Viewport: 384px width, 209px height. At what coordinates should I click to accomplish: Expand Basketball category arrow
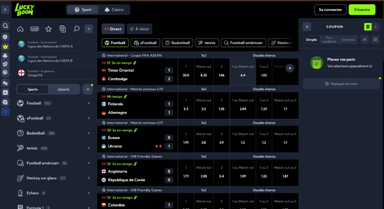coord(89,133)
